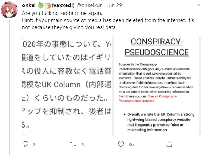Screen dimensions: 203x156
Task: Open the three-dot more options menu
Action: click(x=198, y=5)
